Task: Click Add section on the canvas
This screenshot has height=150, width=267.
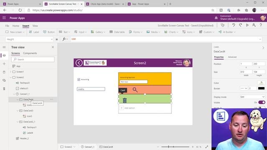Action: [127, 108]
